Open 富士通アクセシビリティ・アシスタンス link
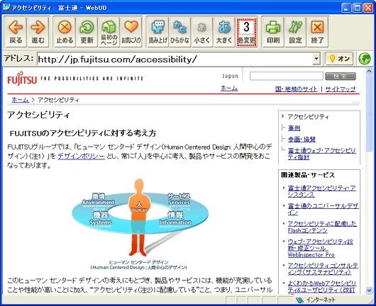 click(x=322, y=191)
